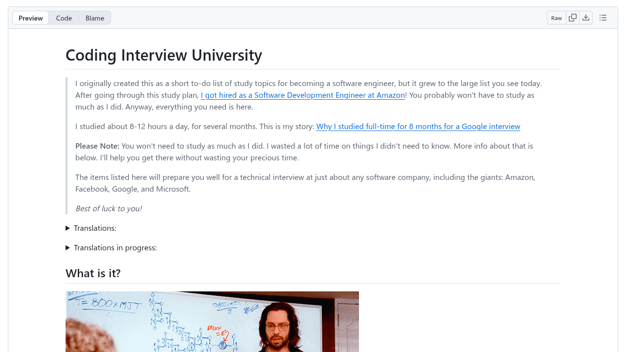Download the raw file
Image resolution: width=626 pixels, height=352 pixels.
point(586,18)
